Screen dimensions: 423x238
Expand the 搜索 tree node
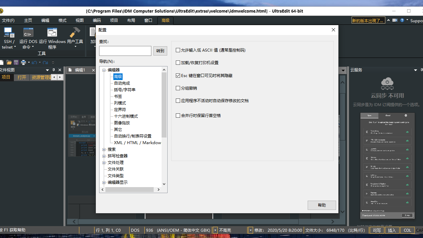click(x=104, y=149)
